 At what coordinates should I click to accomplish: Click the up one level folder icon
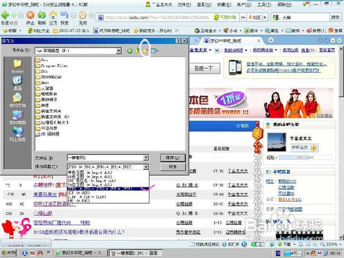click(138, 51)
